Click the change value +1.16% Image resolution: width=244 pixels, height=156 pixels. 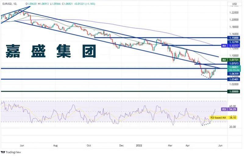pos(90,4)
